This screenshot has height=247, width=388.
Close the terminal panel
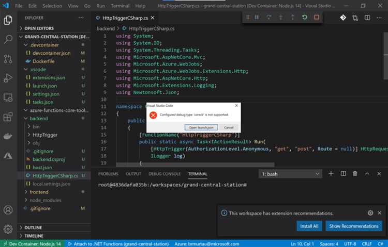click(379, 174)
